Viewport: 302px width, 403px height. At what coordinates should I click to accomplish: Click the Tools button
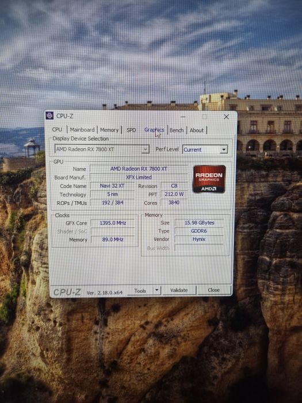[140, 291]
